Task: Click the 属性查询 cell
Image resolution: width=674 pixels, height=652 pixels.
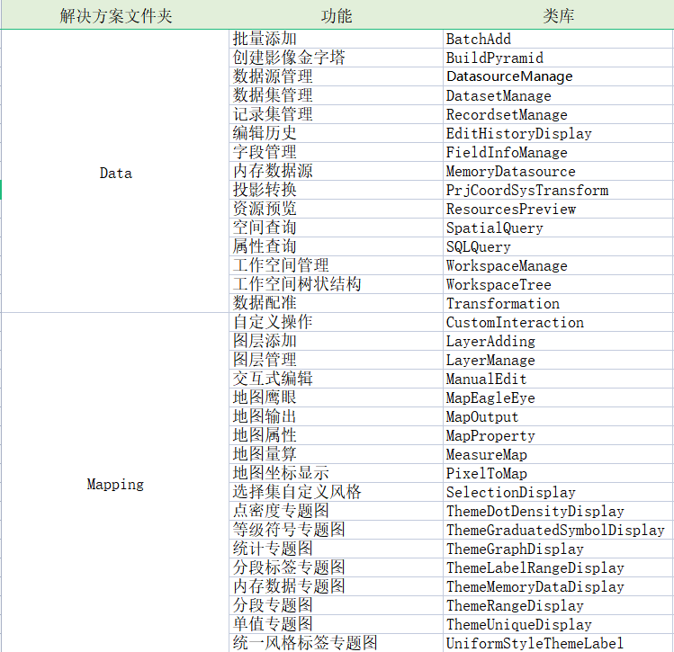Action: point(337,247)
